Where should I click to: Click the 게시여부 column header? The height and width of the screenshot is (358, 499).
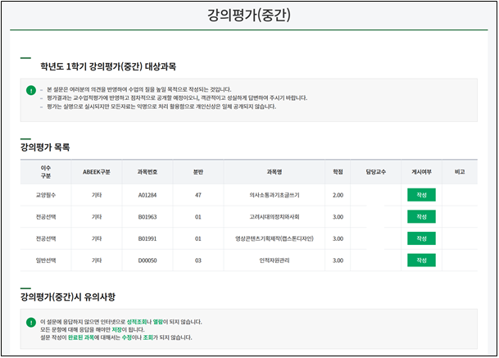421,172
